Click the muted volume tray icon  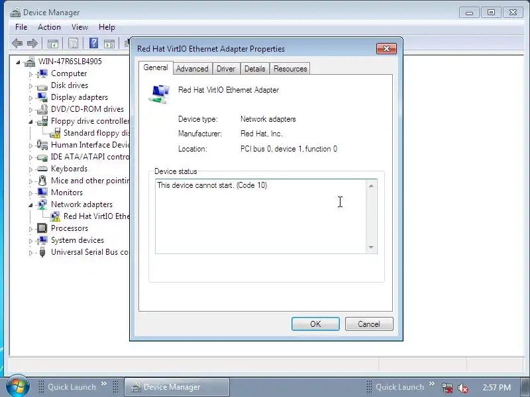462,388
